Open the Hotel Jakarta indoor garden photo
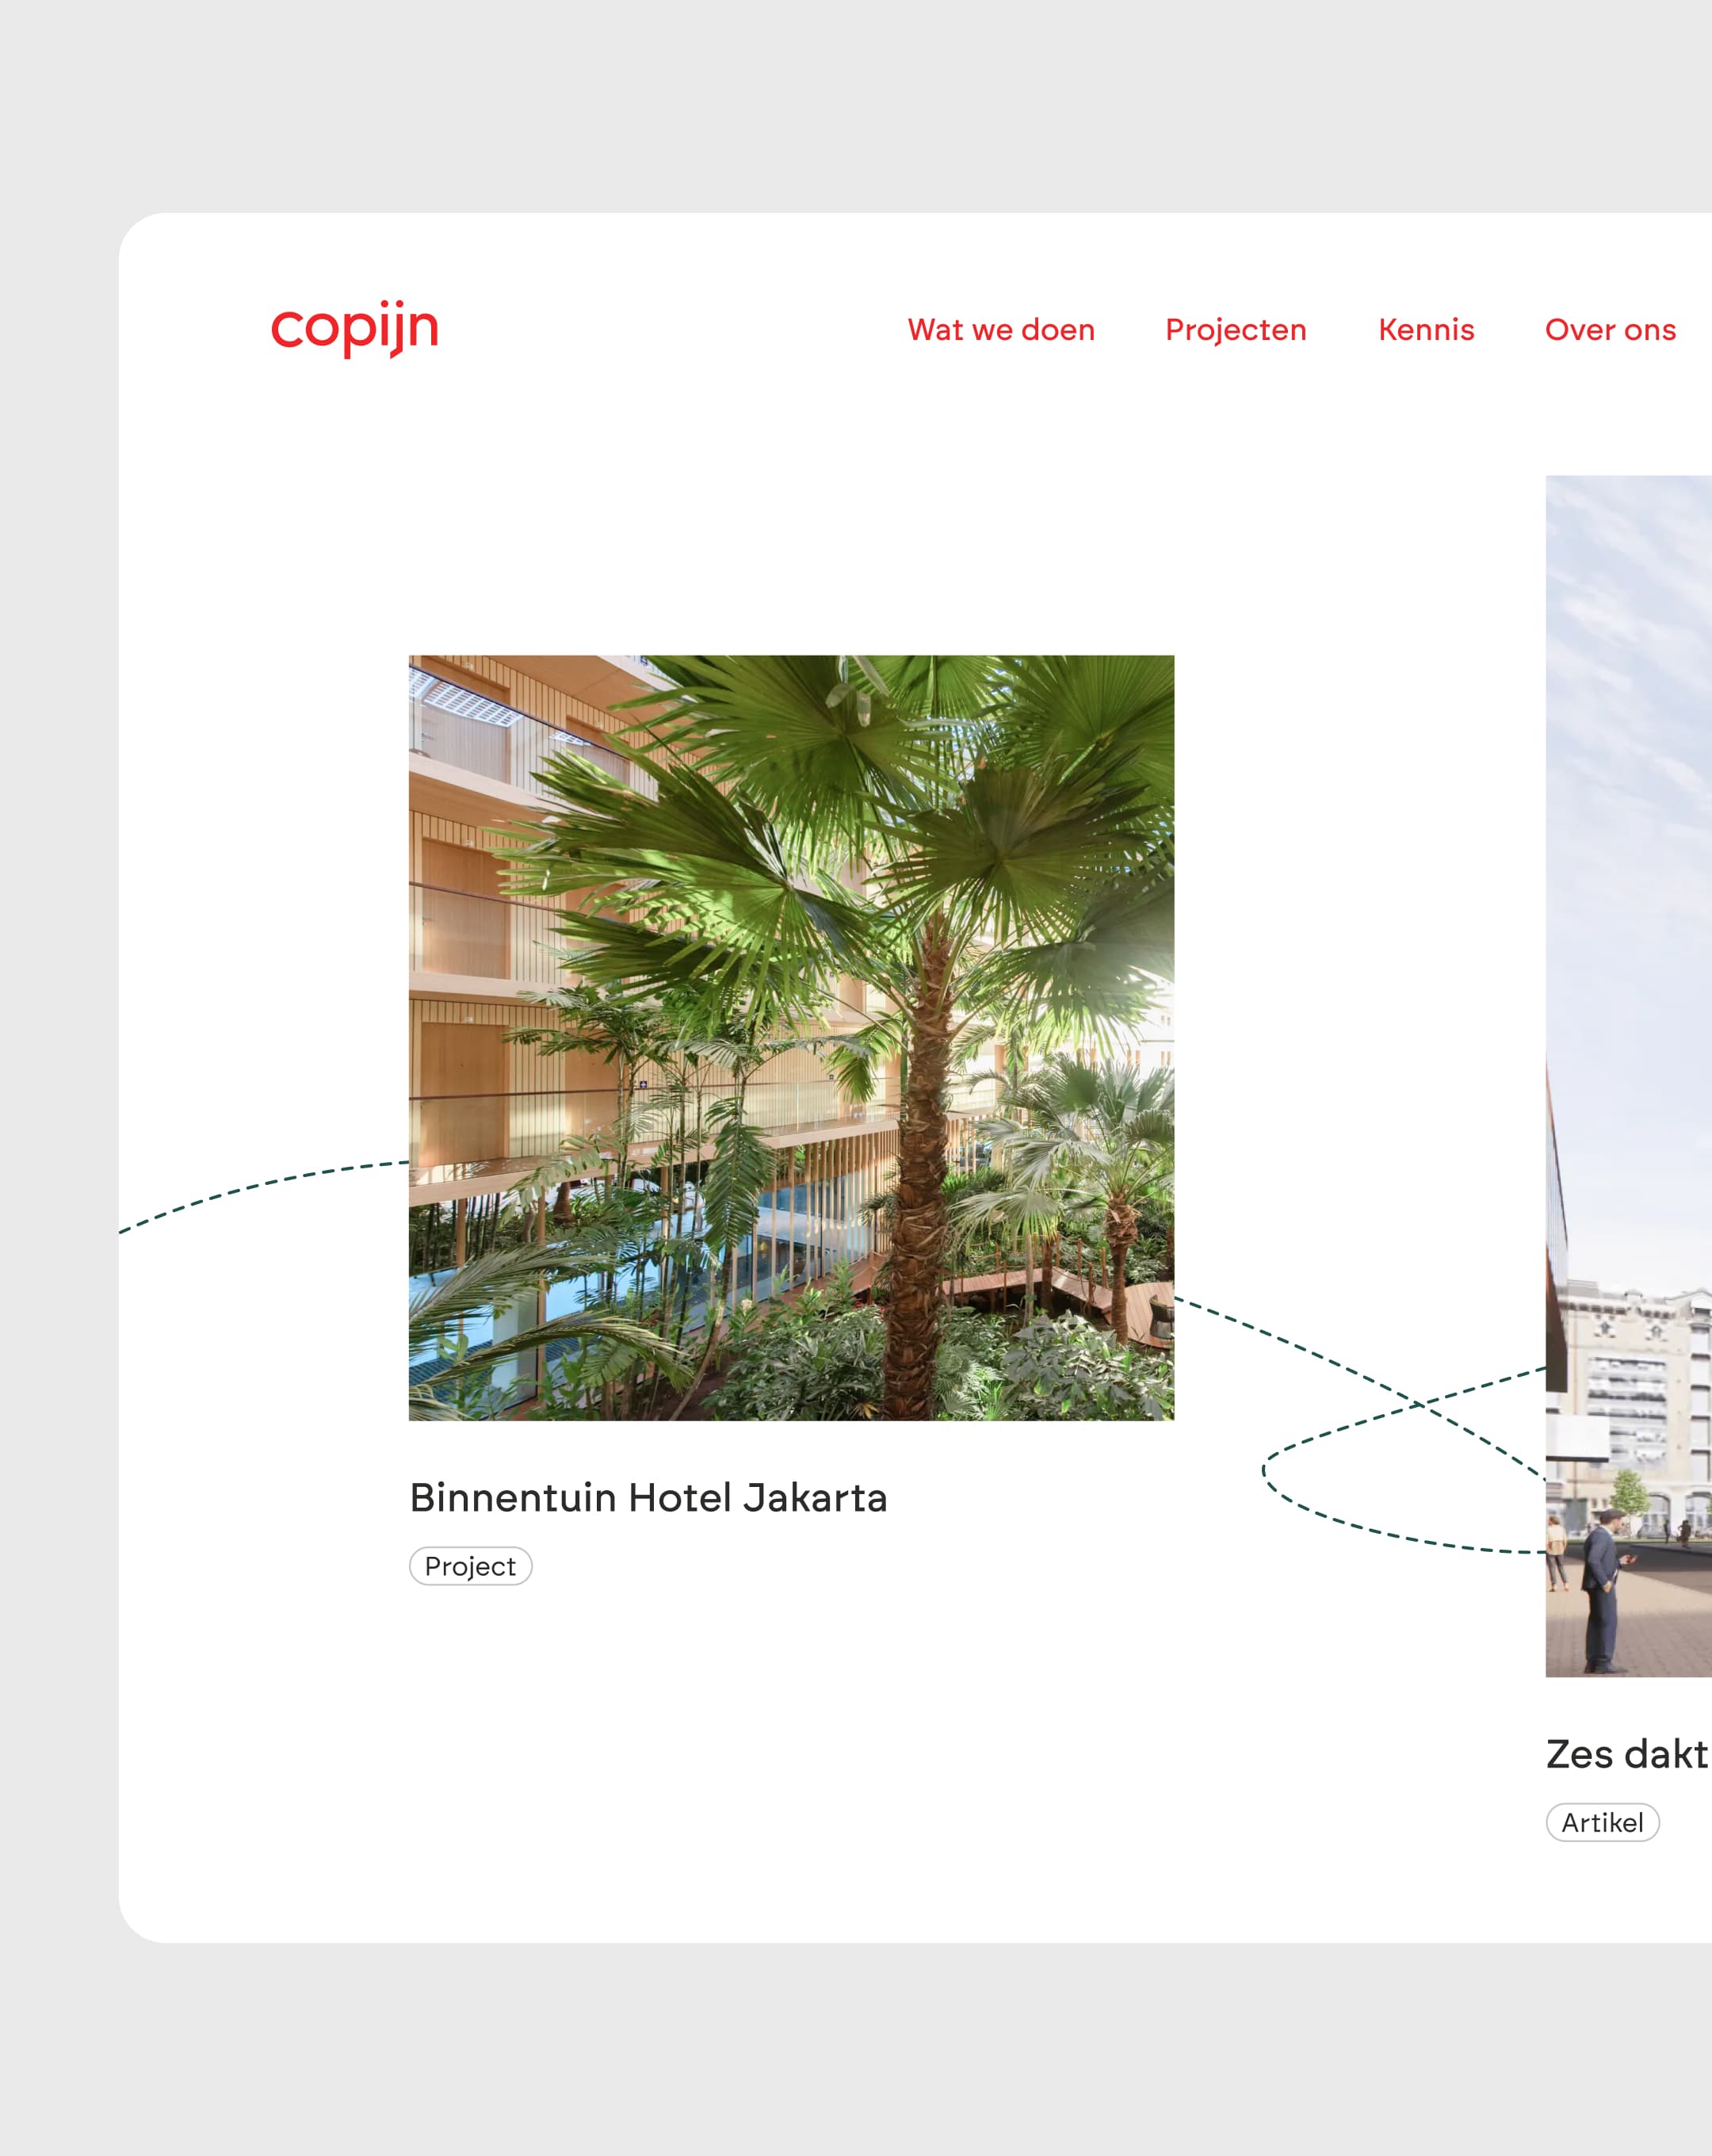Viewport: 1712px width, 2156px height. [x=791, y=1037]
